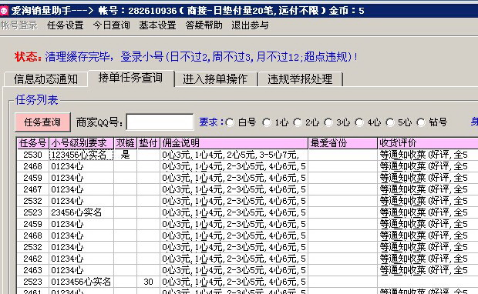Screen dimensions: 478x294
Task: Click the 小号级别要求 column header
Action: coord(82,143)
